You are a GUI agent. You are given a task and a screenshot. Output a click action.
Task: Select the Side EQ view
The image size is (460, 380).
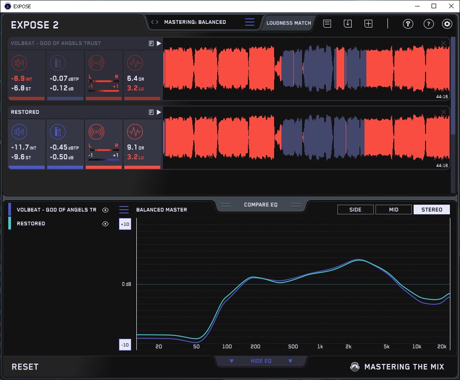(355, 210)
